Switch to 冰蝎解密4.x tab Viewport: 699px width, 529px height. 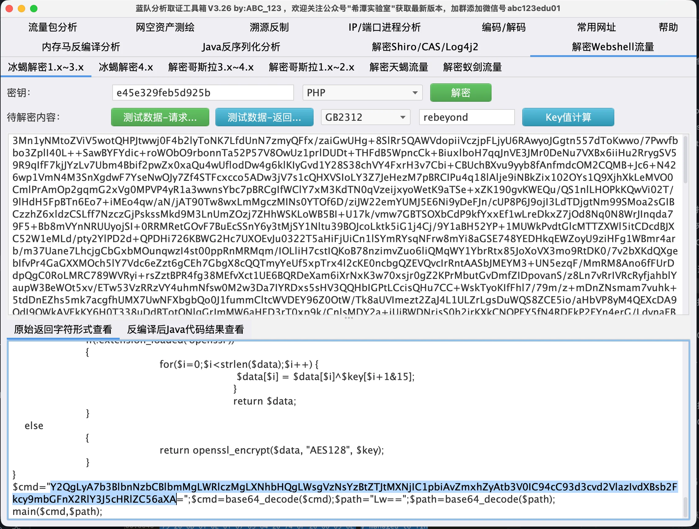point(126,67)
